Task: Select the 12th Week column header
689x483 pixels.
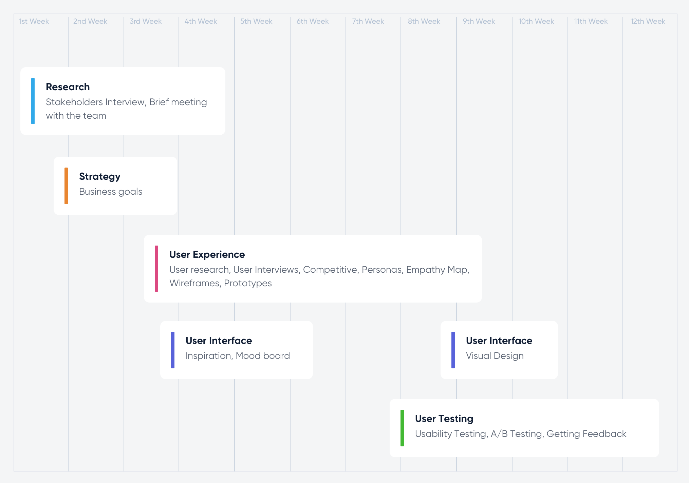Action: 648,21
